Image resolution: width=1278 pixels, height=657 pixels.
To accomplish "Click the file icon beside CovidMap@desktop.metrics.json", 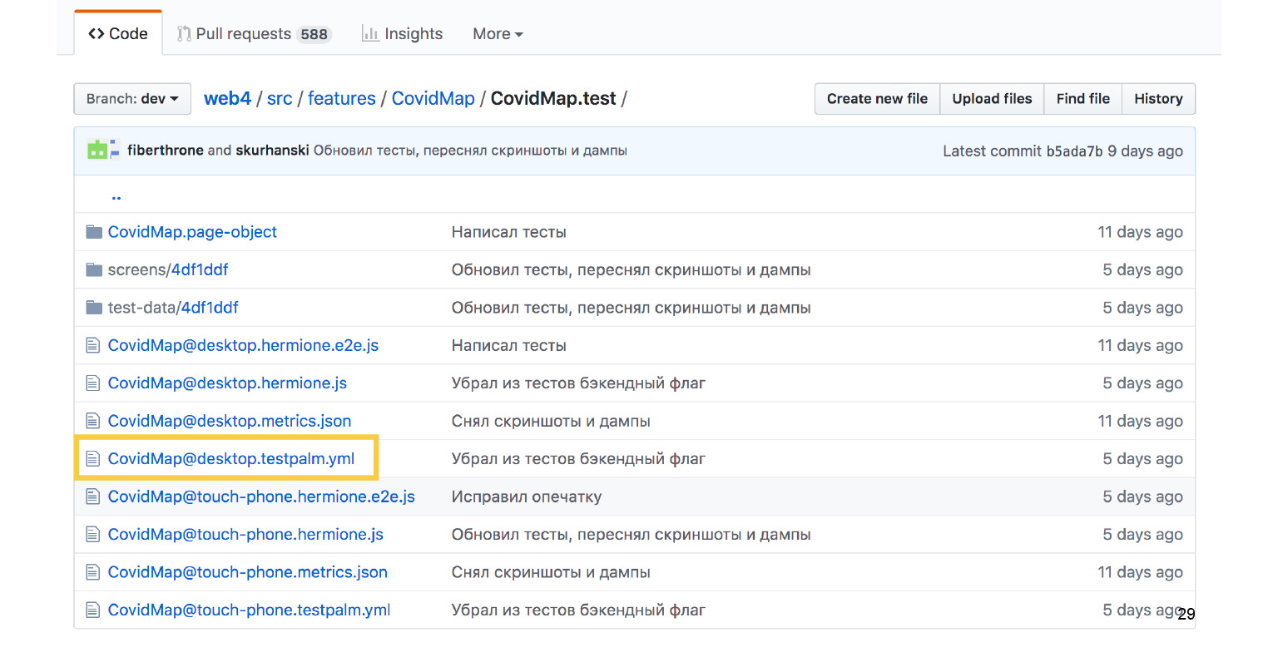I will click(93, 421).
